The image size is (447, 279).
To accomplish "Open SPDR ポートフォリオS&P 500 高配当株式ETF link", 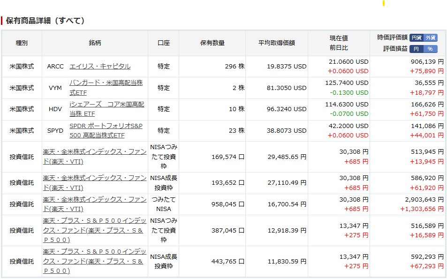I will coord(106,130).
